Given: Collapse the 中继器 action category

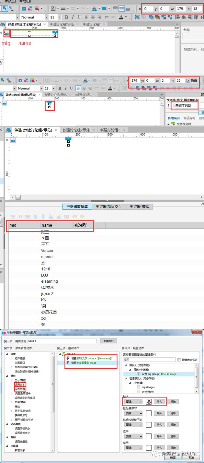Looking at the screenshot, I should 7,445.
